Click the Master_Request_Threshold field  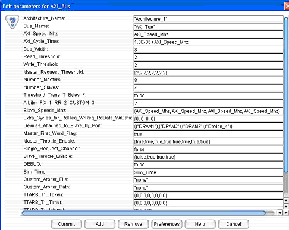click(208, 73)
